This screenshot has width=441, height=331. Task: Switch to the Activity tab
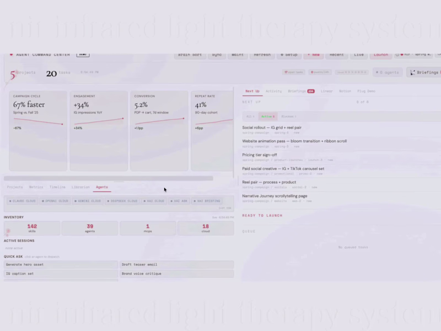(273, 91)
